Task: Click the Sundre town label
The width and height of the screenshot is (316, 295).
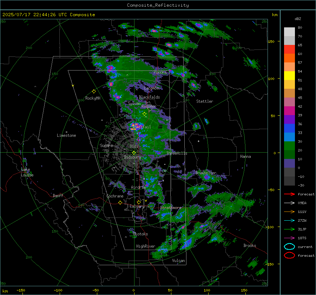Action: click(x=106, y=145)
